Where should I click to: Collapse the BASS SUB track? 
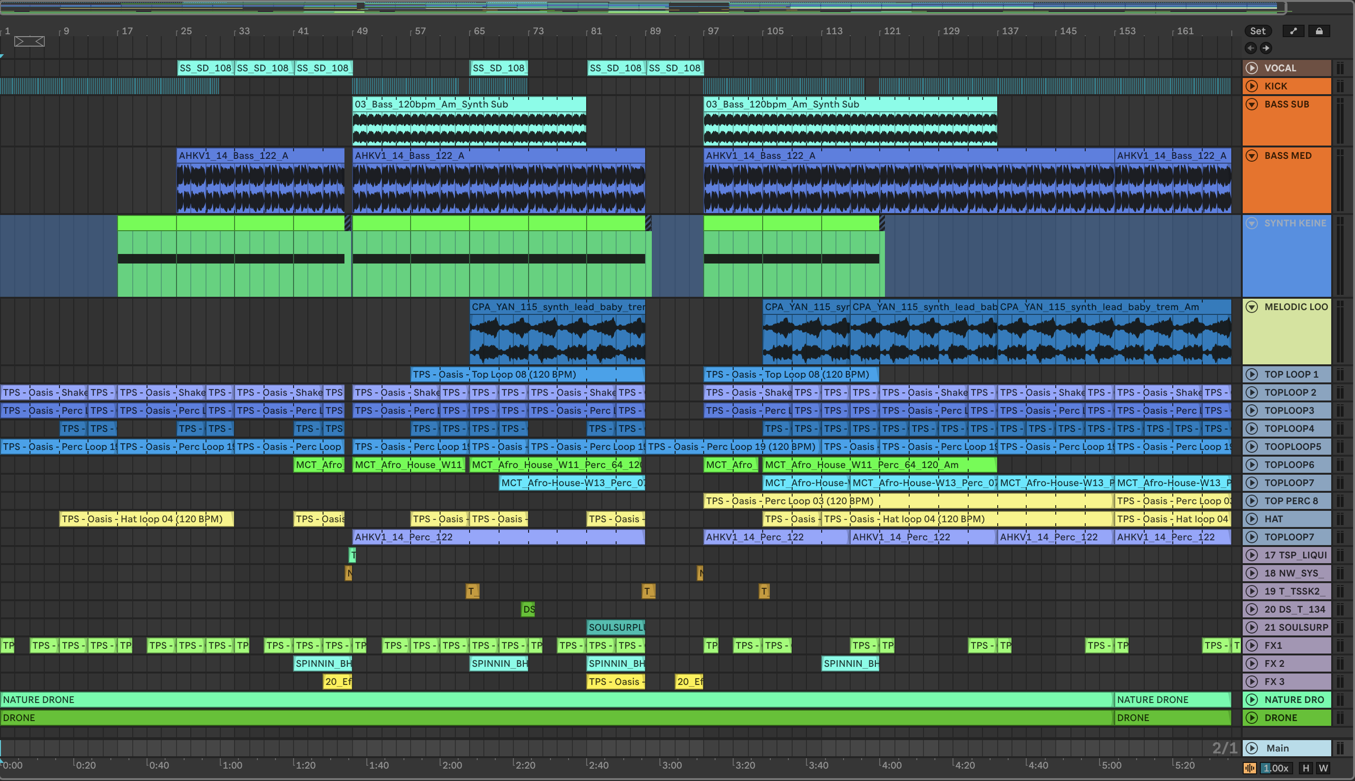(1252, 104)
